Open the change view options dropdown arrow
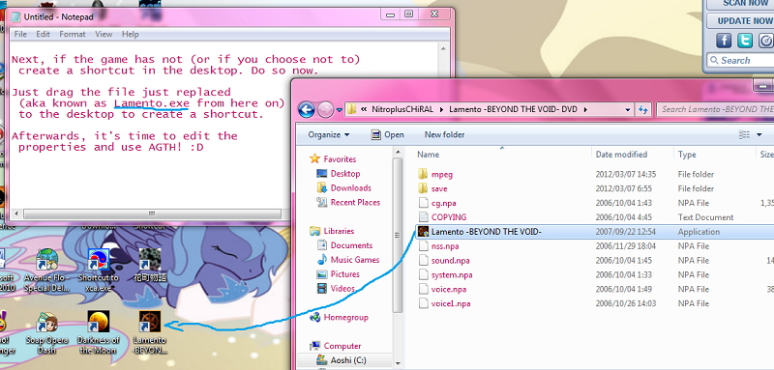This screenshot has height=370, width=774. 759,134
